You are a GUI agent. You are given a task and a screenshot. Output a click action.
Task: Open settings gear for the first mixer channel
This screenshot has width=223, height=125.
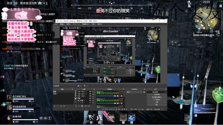click(x=122, y=96)
